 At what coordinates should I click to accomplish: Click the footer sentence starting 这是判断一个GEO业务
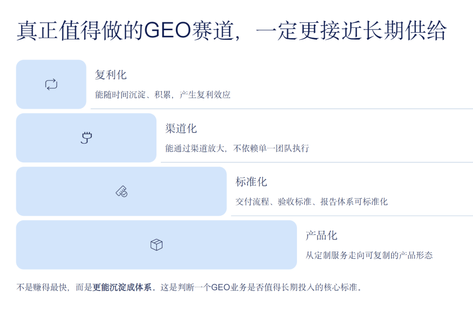pyautogui.click(x=261, y=287)
